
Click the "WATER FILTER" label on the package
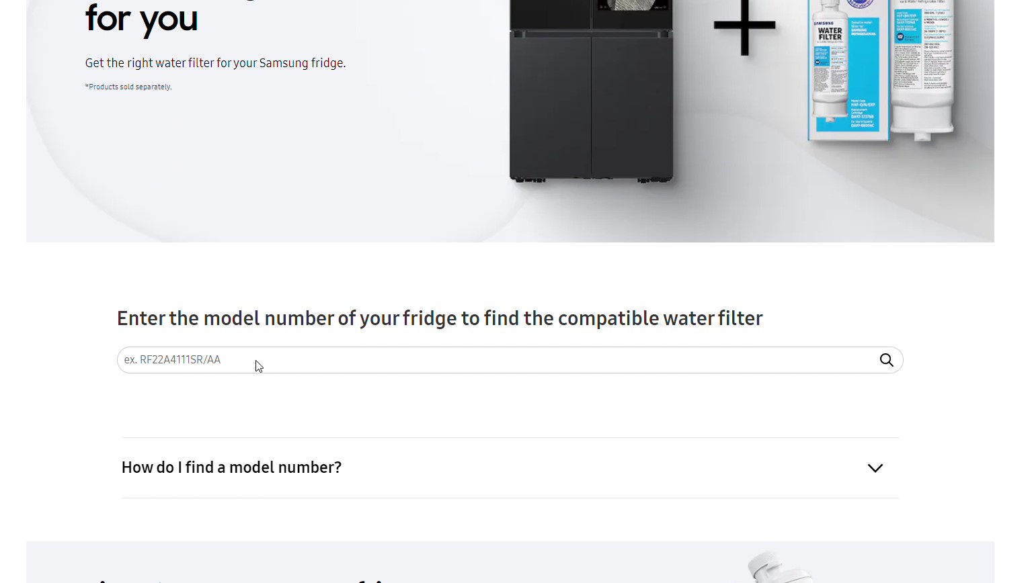[x=830, y=34]
